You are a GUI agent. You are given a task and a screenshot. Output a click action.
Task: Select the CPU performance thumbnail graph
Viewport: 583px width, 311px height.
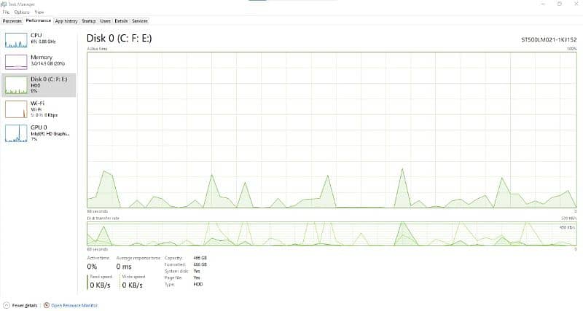click(16, 40)
